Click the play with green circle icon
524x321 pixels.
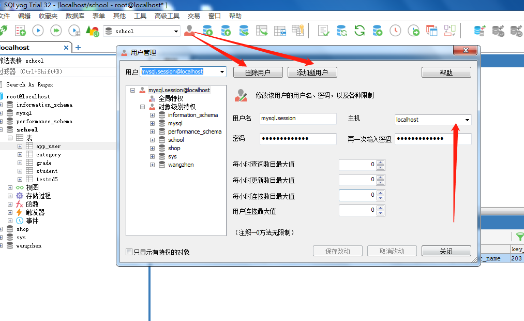pyautogui.click(x=414, y=31)
